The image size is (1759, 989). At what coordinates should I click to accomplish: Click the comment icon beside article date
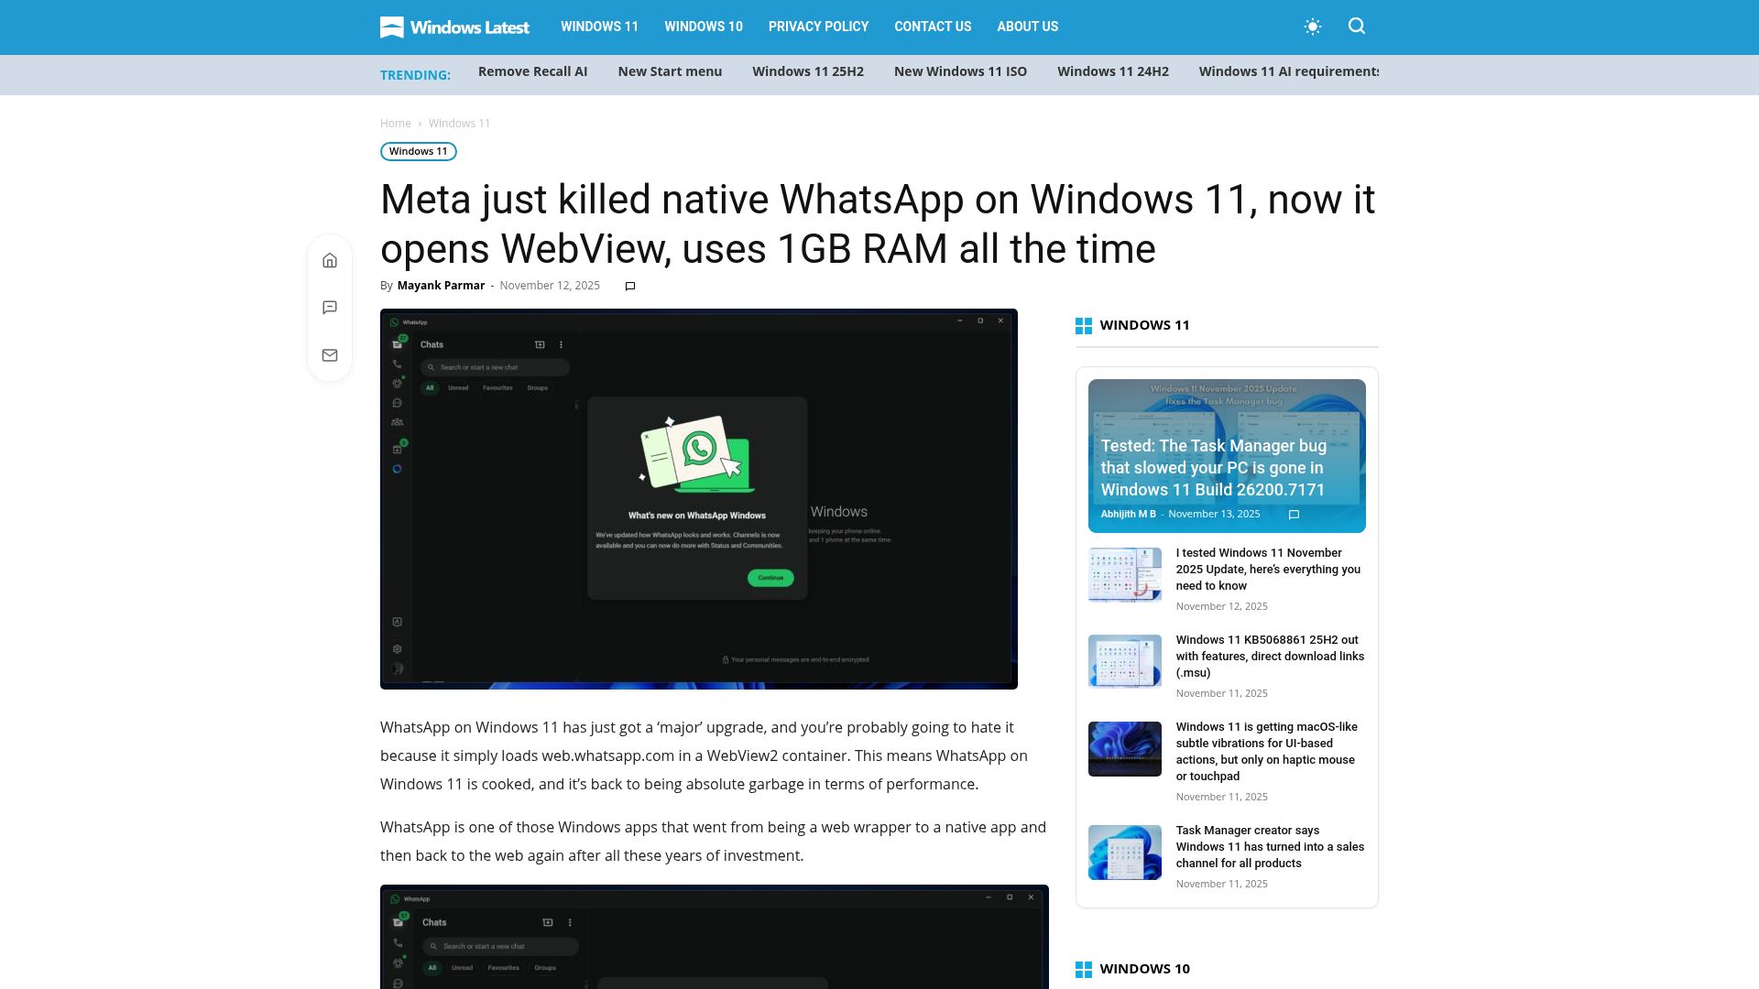[x=630, y=287]
